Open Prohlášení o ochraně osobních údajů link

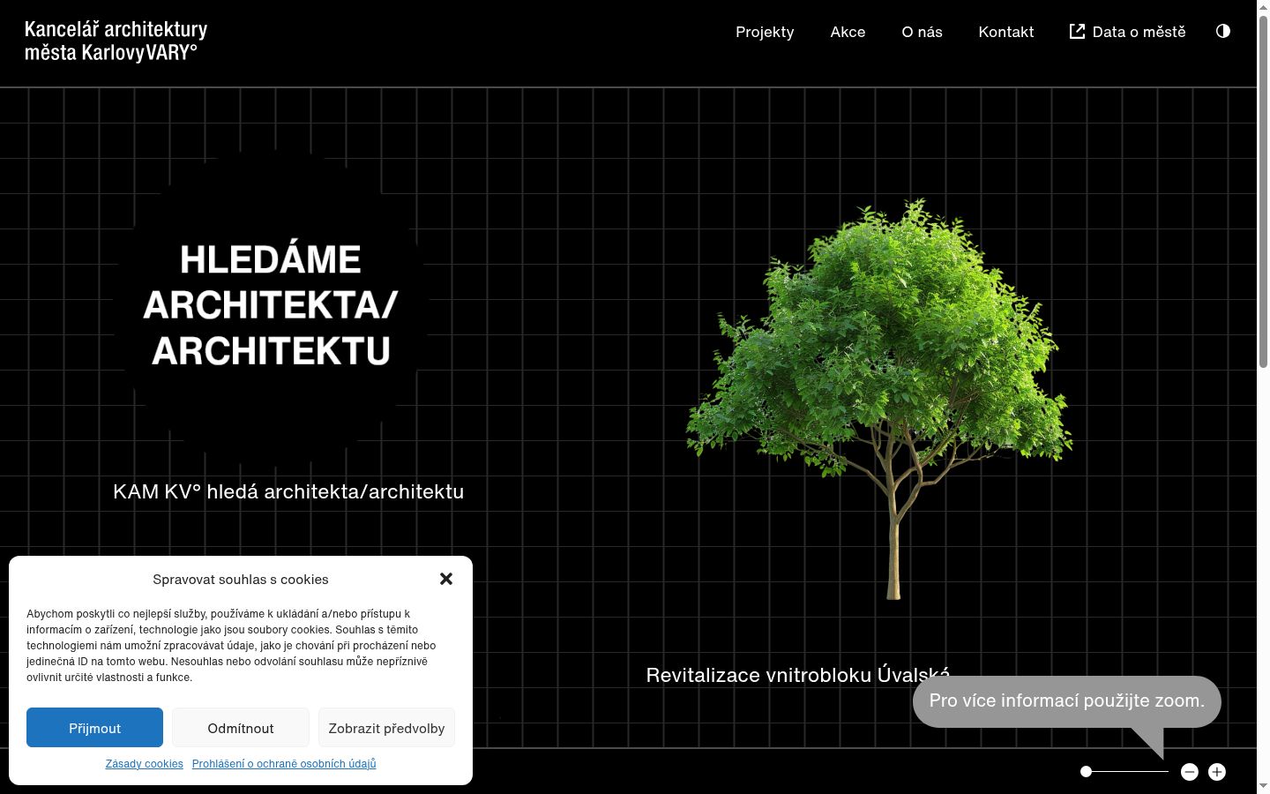[x=284, y=764]
